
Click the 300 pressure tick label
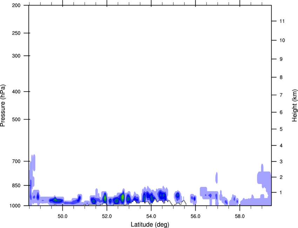(x=16, y=56)
